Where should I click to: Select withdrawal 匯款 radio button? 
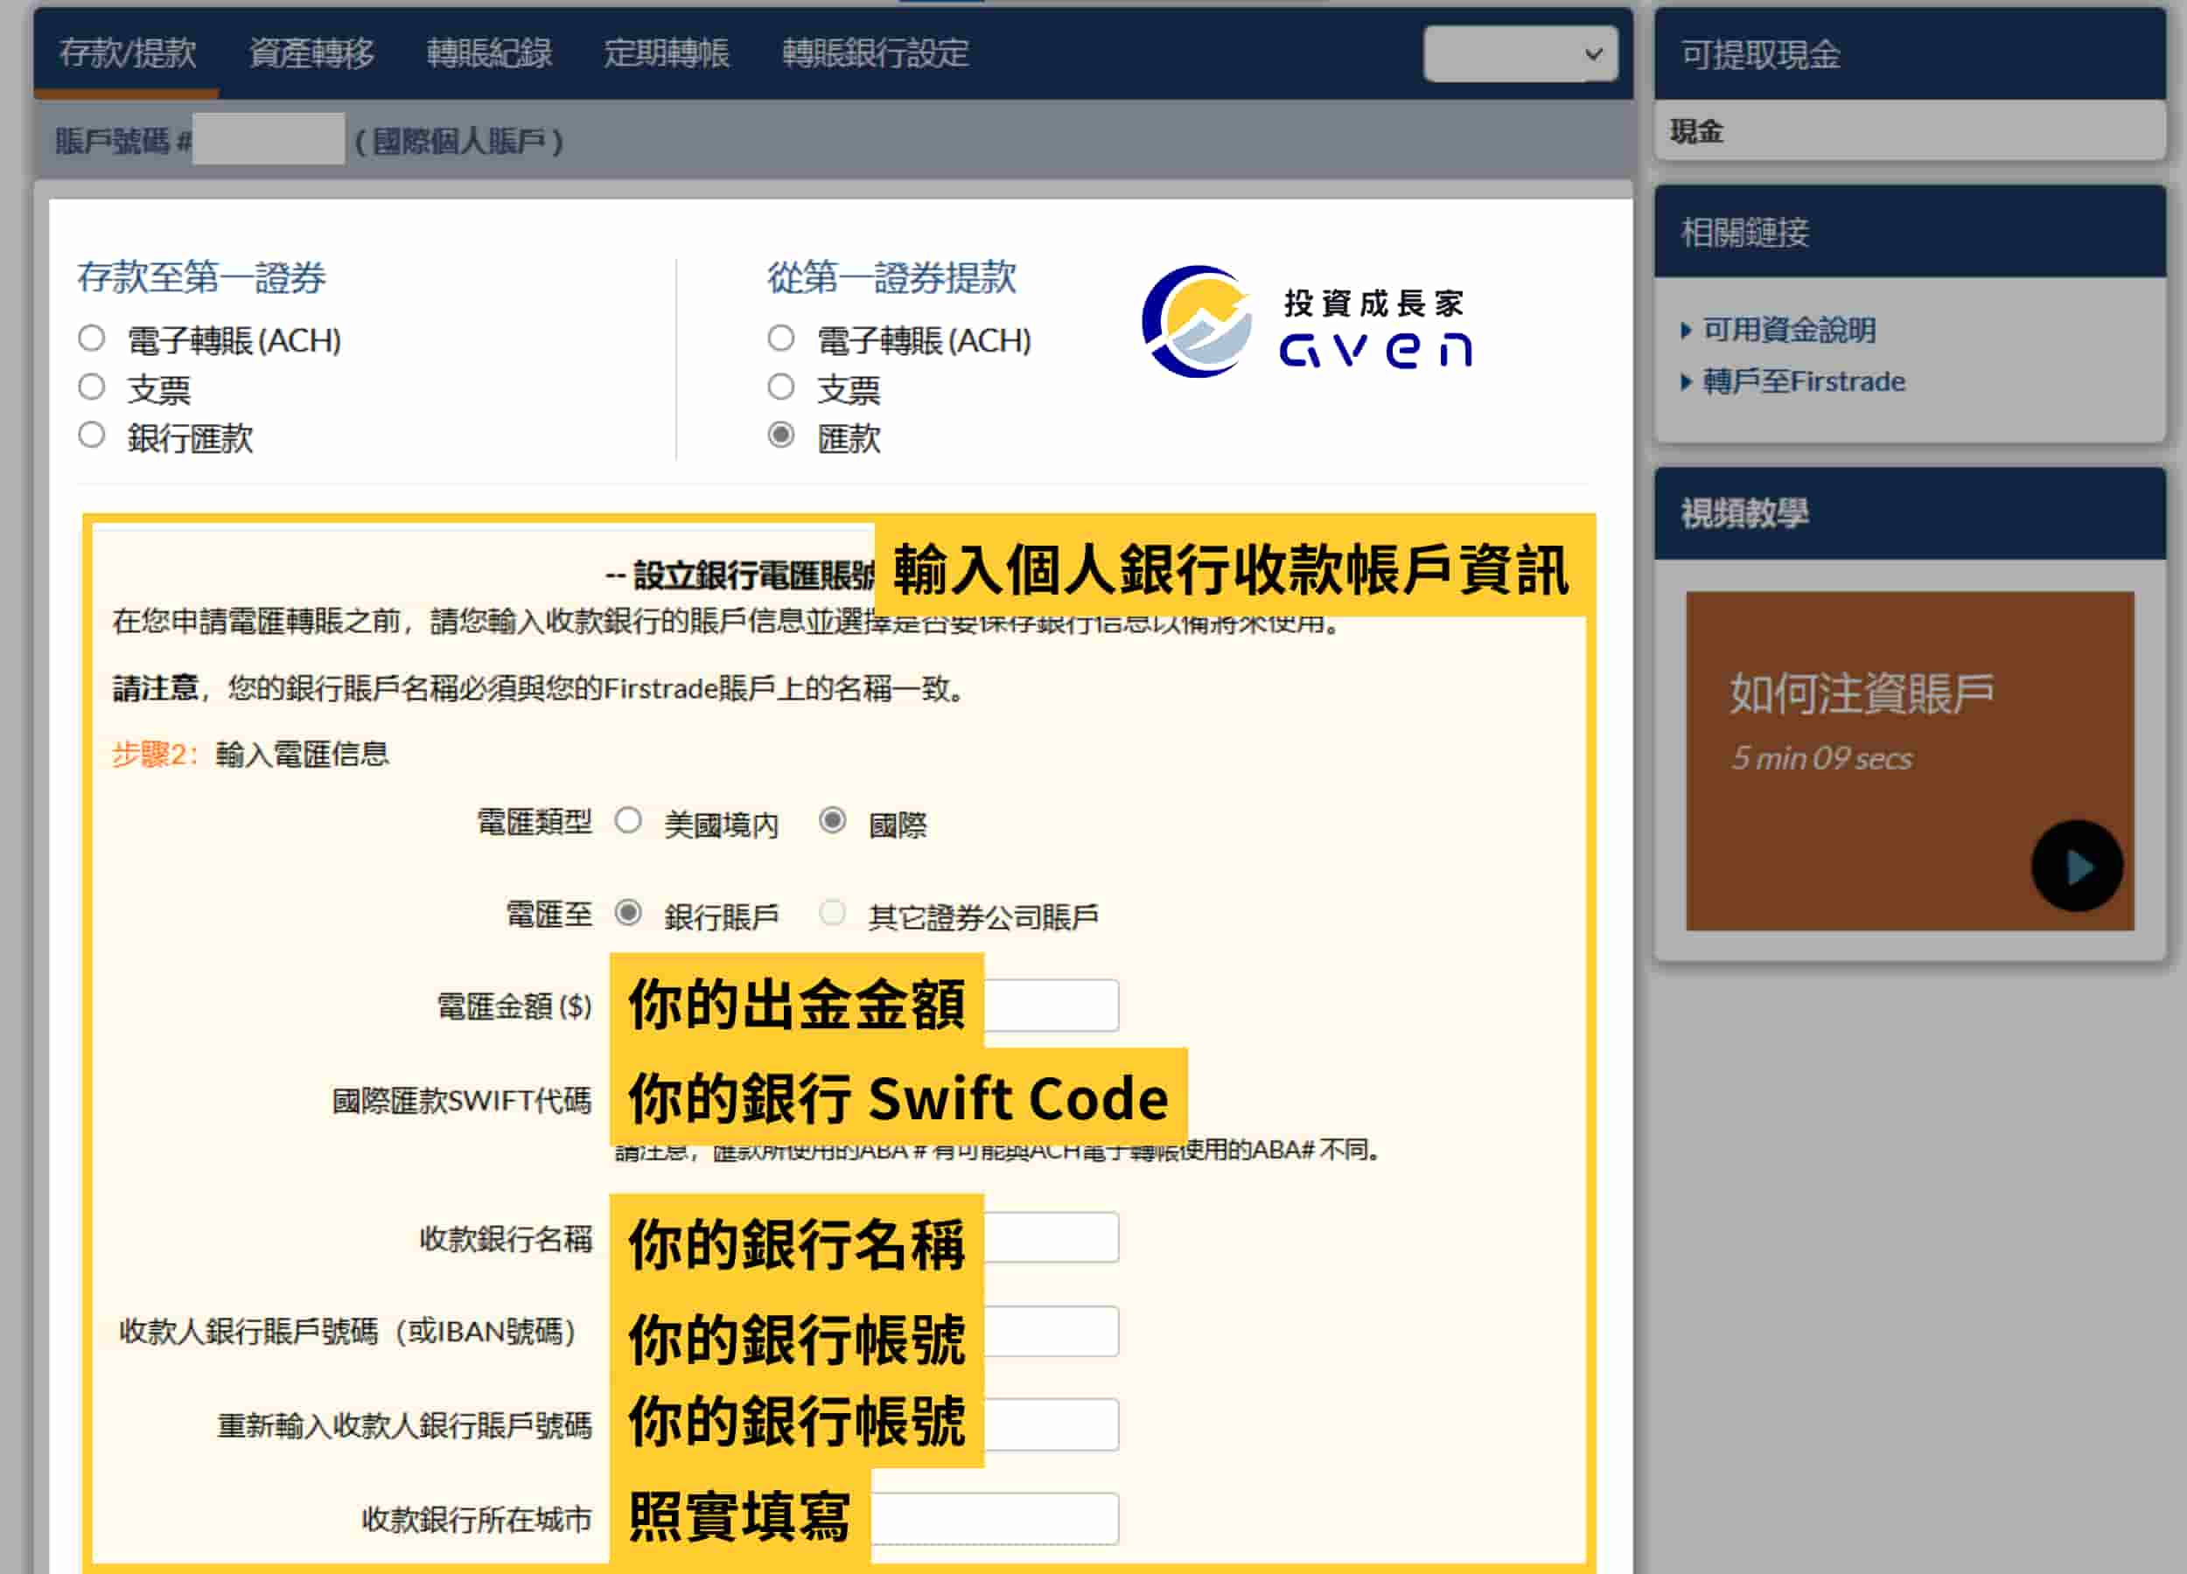click(x=781, y=435)
